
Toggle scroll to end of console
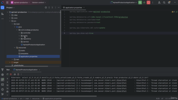tap(8, 88)
